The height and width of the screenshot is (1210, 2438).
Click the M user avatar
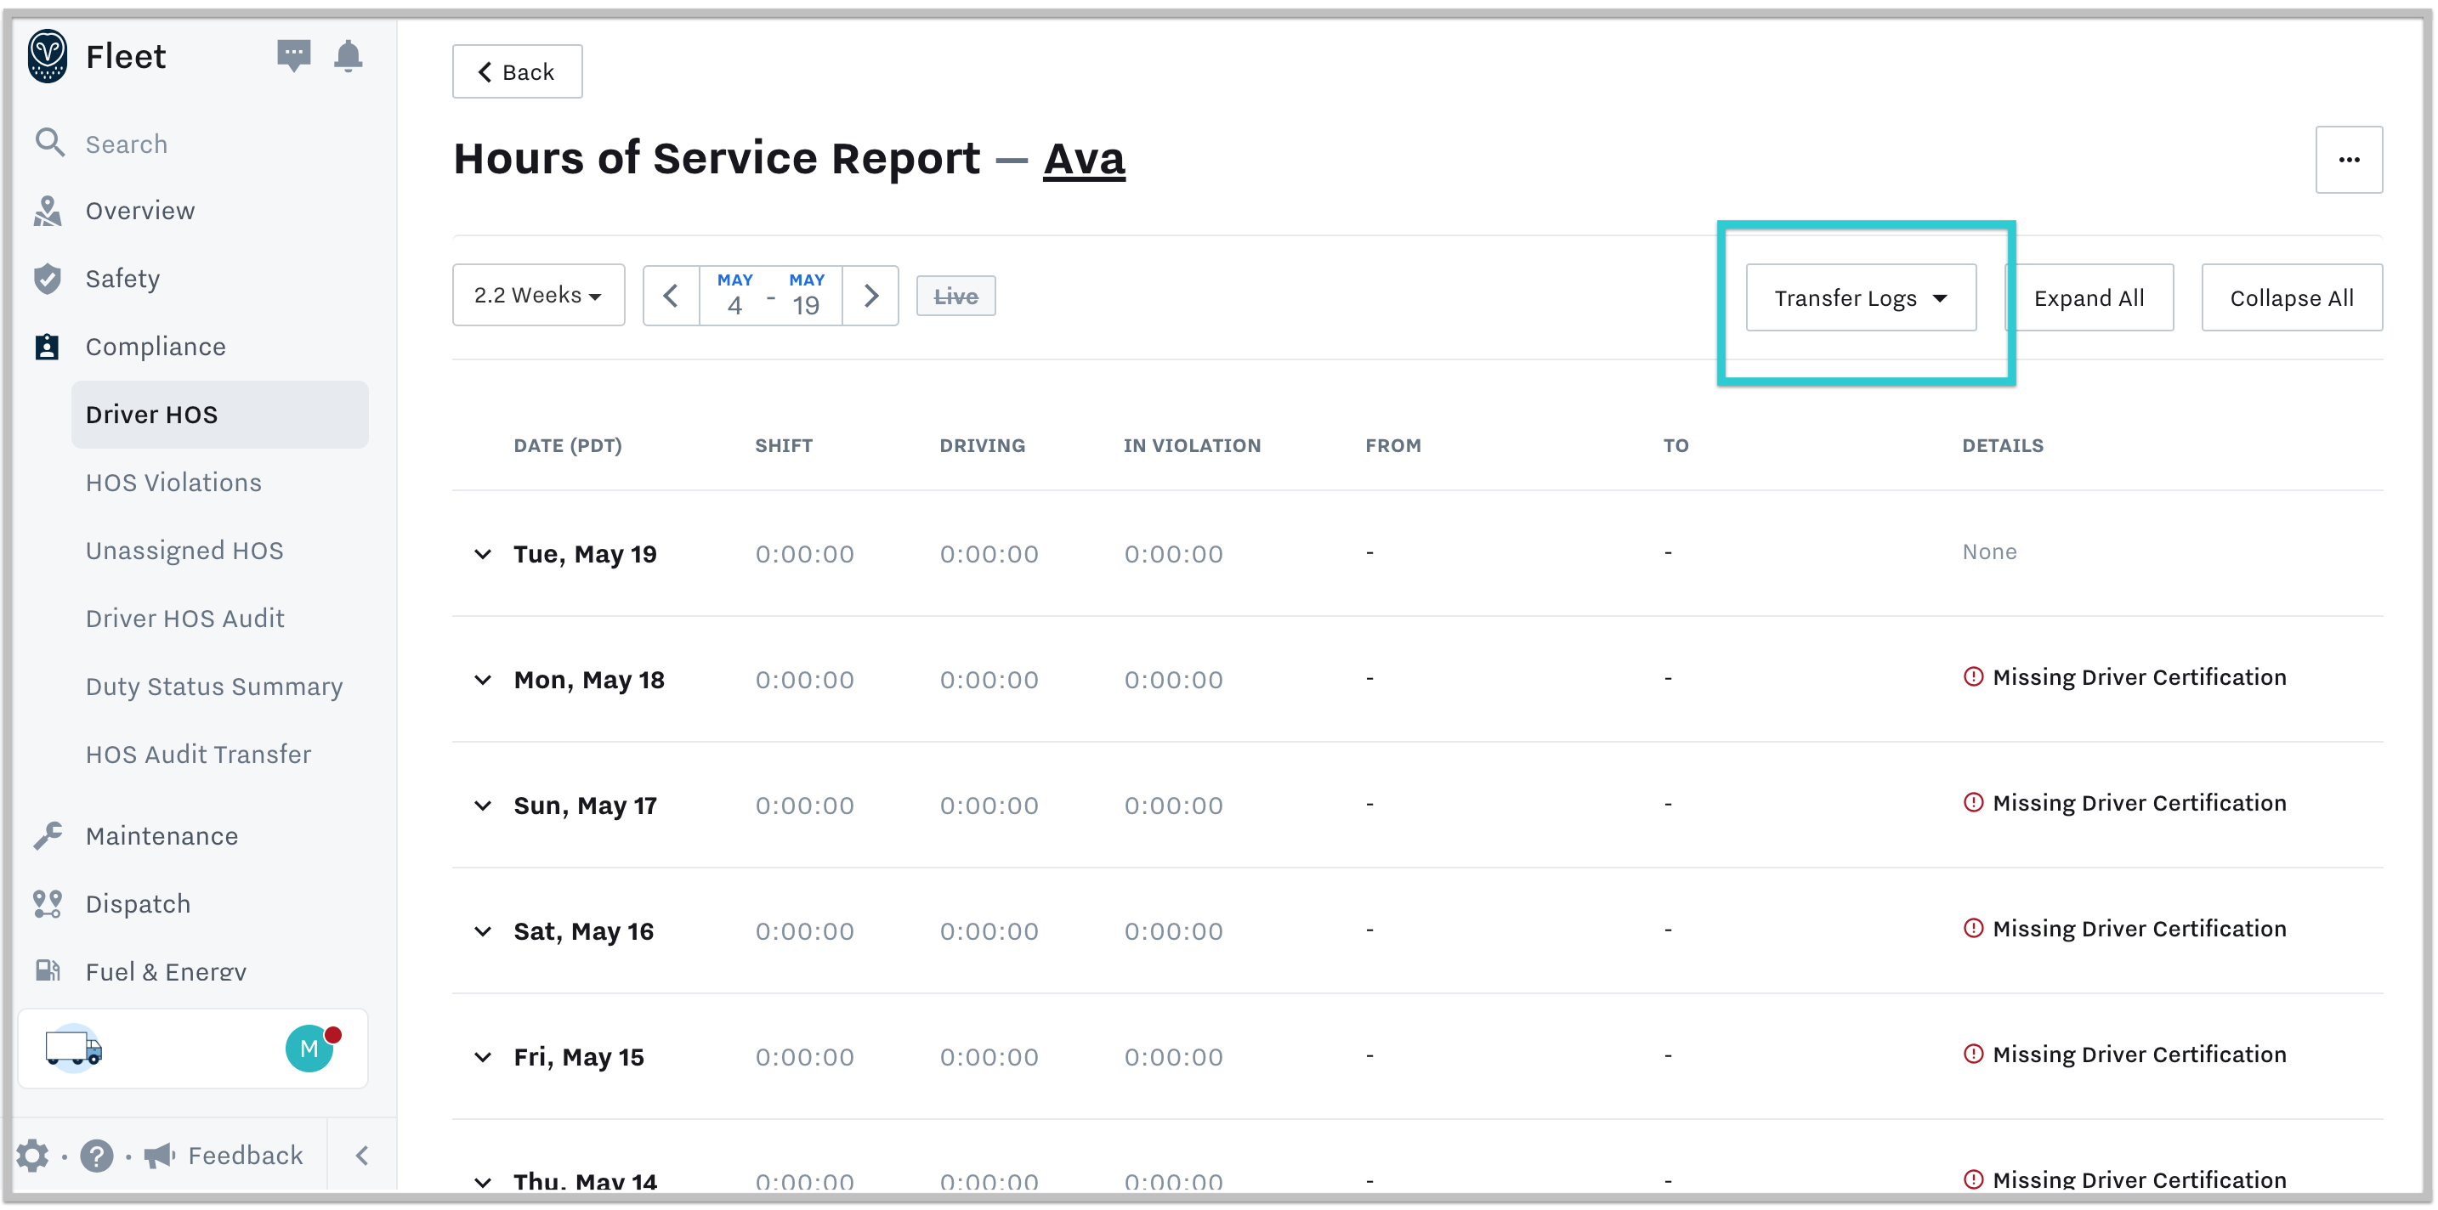[x=309, y=1049]
